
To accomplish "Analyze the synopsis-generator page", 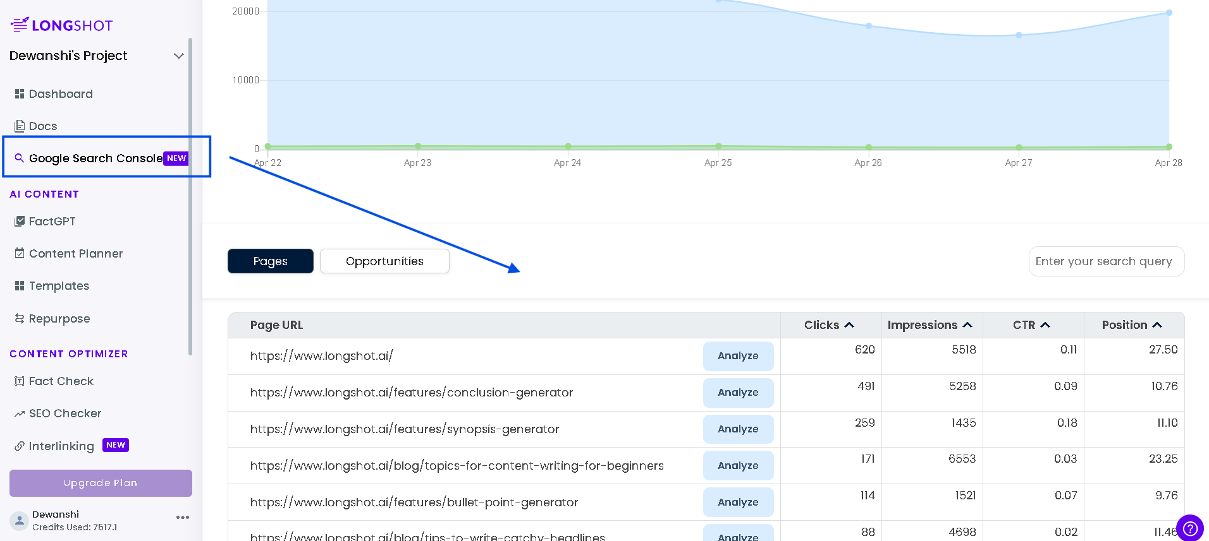I will pyautogui.click(x=738, y=429).
